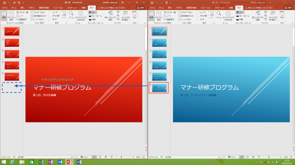Toggle the Gridlines checkbox in the blue presentation window

point(202,16)
